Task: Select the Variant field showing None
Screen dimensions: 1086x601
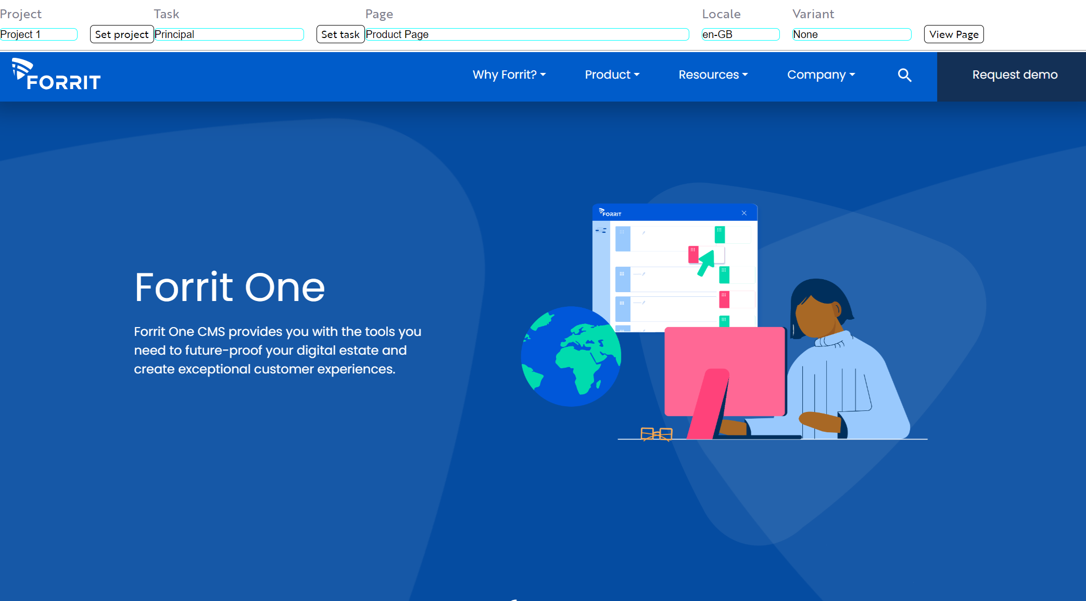Action: (852, 34)
